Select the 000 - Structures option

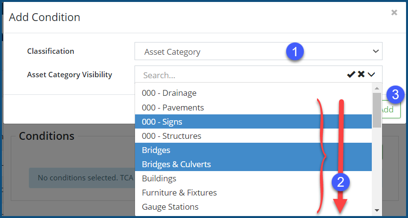click(171, 136)
